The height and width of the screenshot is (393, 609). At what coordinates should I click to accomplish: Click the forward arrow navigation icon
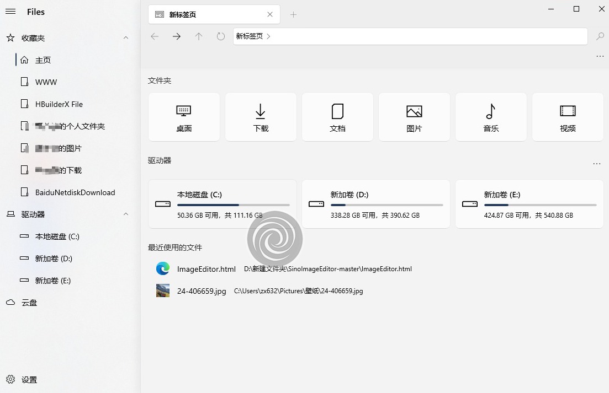tap(177, 36)
